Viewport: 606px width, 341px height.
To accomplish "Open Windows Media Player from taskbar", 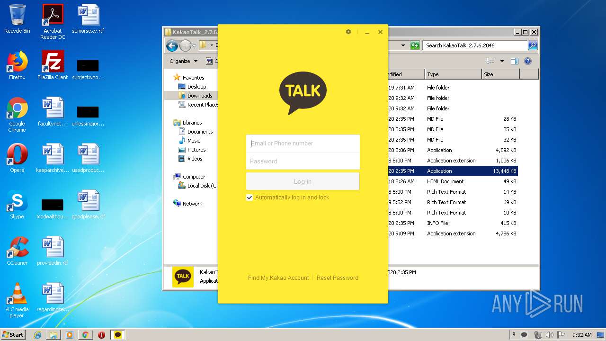I will click(x=70, y=335).
